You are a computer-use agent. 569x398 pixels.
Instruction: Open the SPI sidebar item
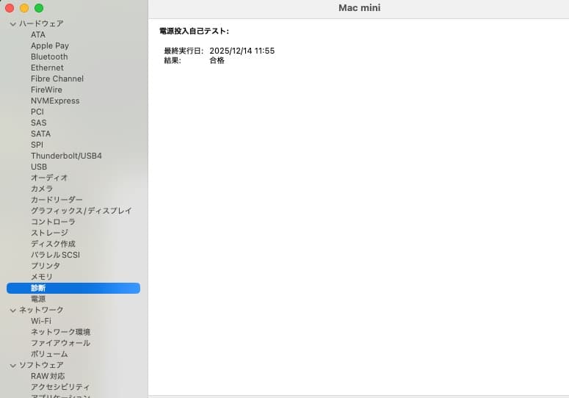pyautogui.click(x=37, y=145)
